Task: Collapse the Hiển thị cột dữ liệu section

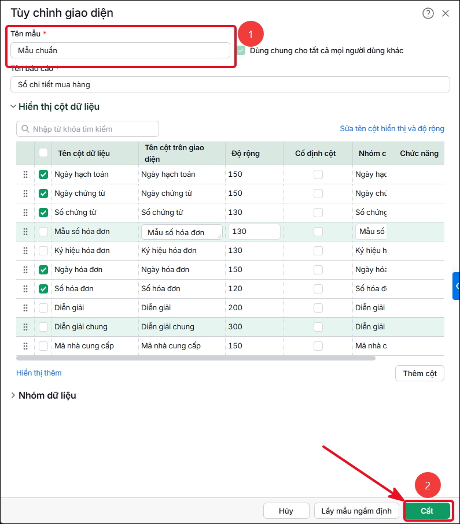Action: pos(13,107)
